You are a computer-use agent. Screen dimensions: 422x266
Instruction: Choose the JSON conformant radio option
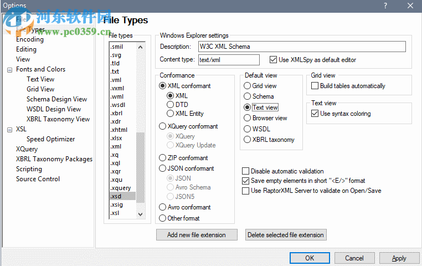[x=163, y=168]
